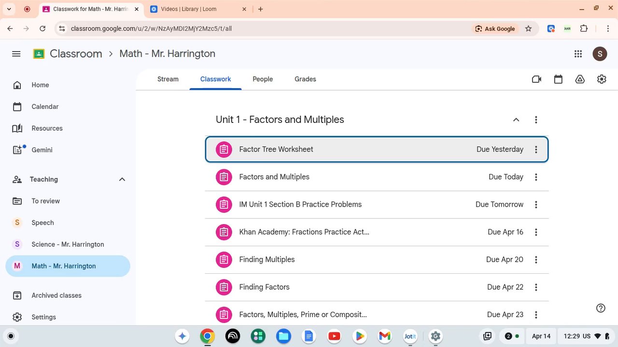Click the Factor Tree Worksheet assignment icon
This screenshot has width=618, height=347.
[x=224, y=149]
